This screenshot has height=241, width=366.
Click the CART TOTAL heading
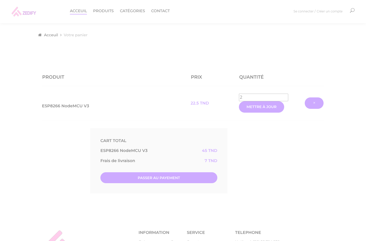[x=113, y=141]
